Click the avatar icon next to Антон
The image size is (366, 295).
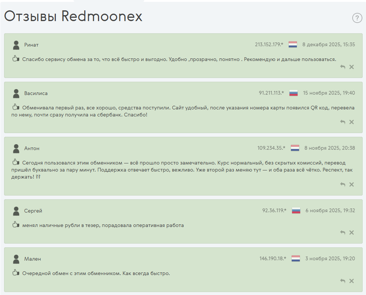tap(16, 148)
